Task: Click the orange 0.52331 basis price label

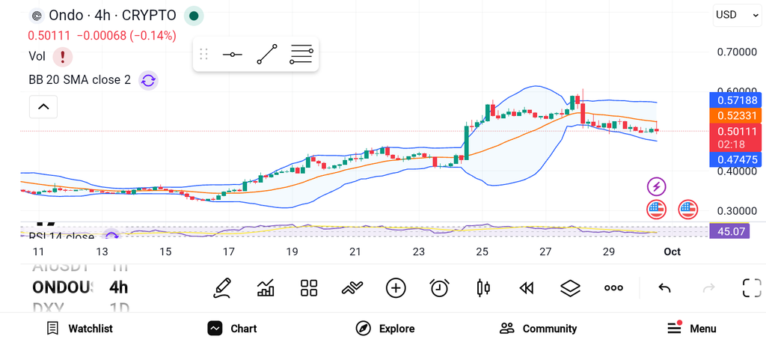Action: click(736, 116)
